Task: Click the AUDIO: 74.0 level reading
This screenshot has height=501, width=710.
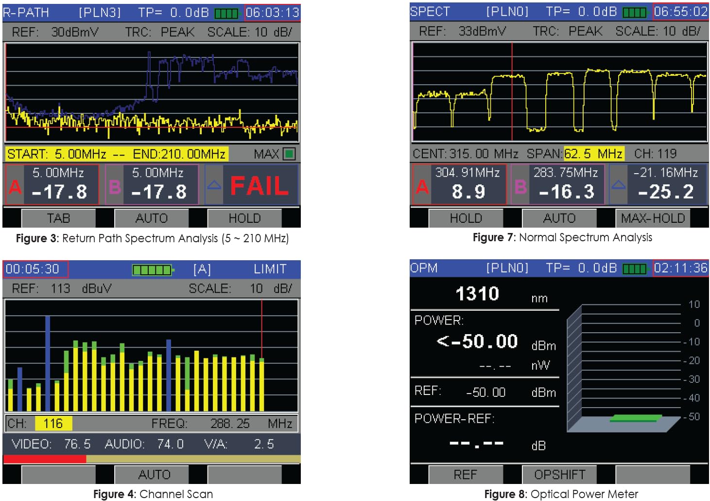Action: 144,444
